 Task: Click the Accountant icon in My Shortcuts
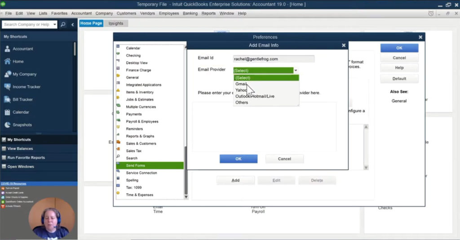tap(8, 49)
